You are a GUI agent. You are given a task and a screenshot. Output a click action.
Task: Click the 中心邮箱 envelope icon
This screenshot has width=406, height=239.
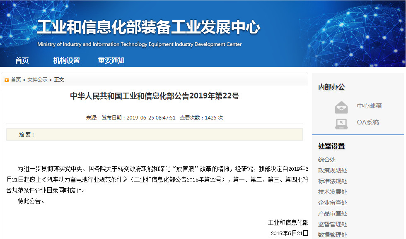pos(341,108)
